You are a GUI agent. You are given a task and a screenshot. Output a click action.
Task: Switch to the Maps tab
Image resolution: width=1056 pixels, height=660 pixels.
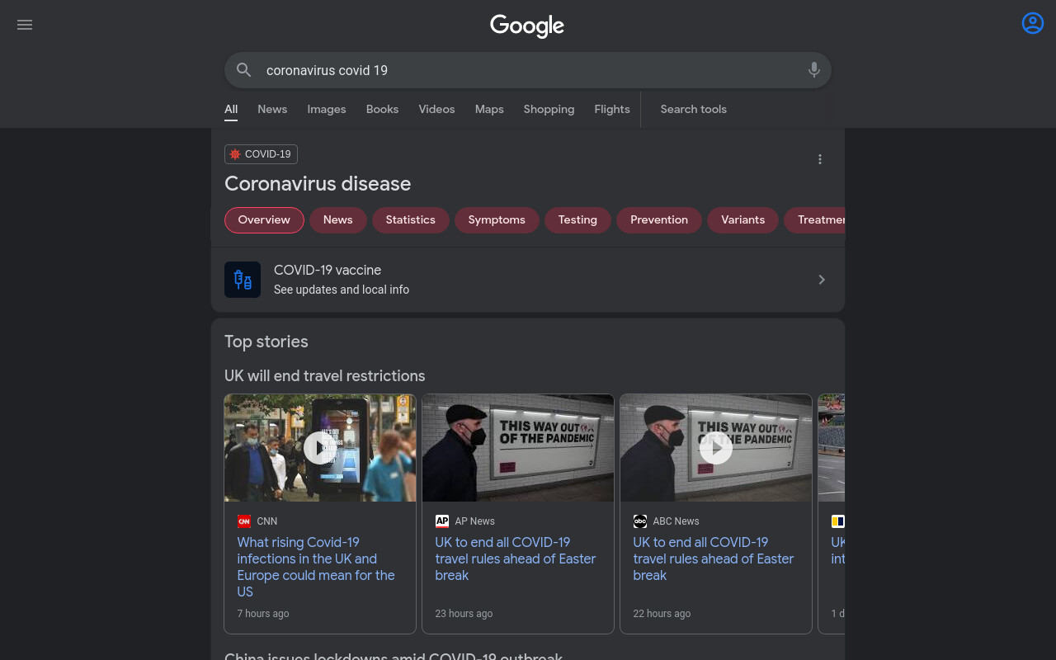tap(489, 109)
